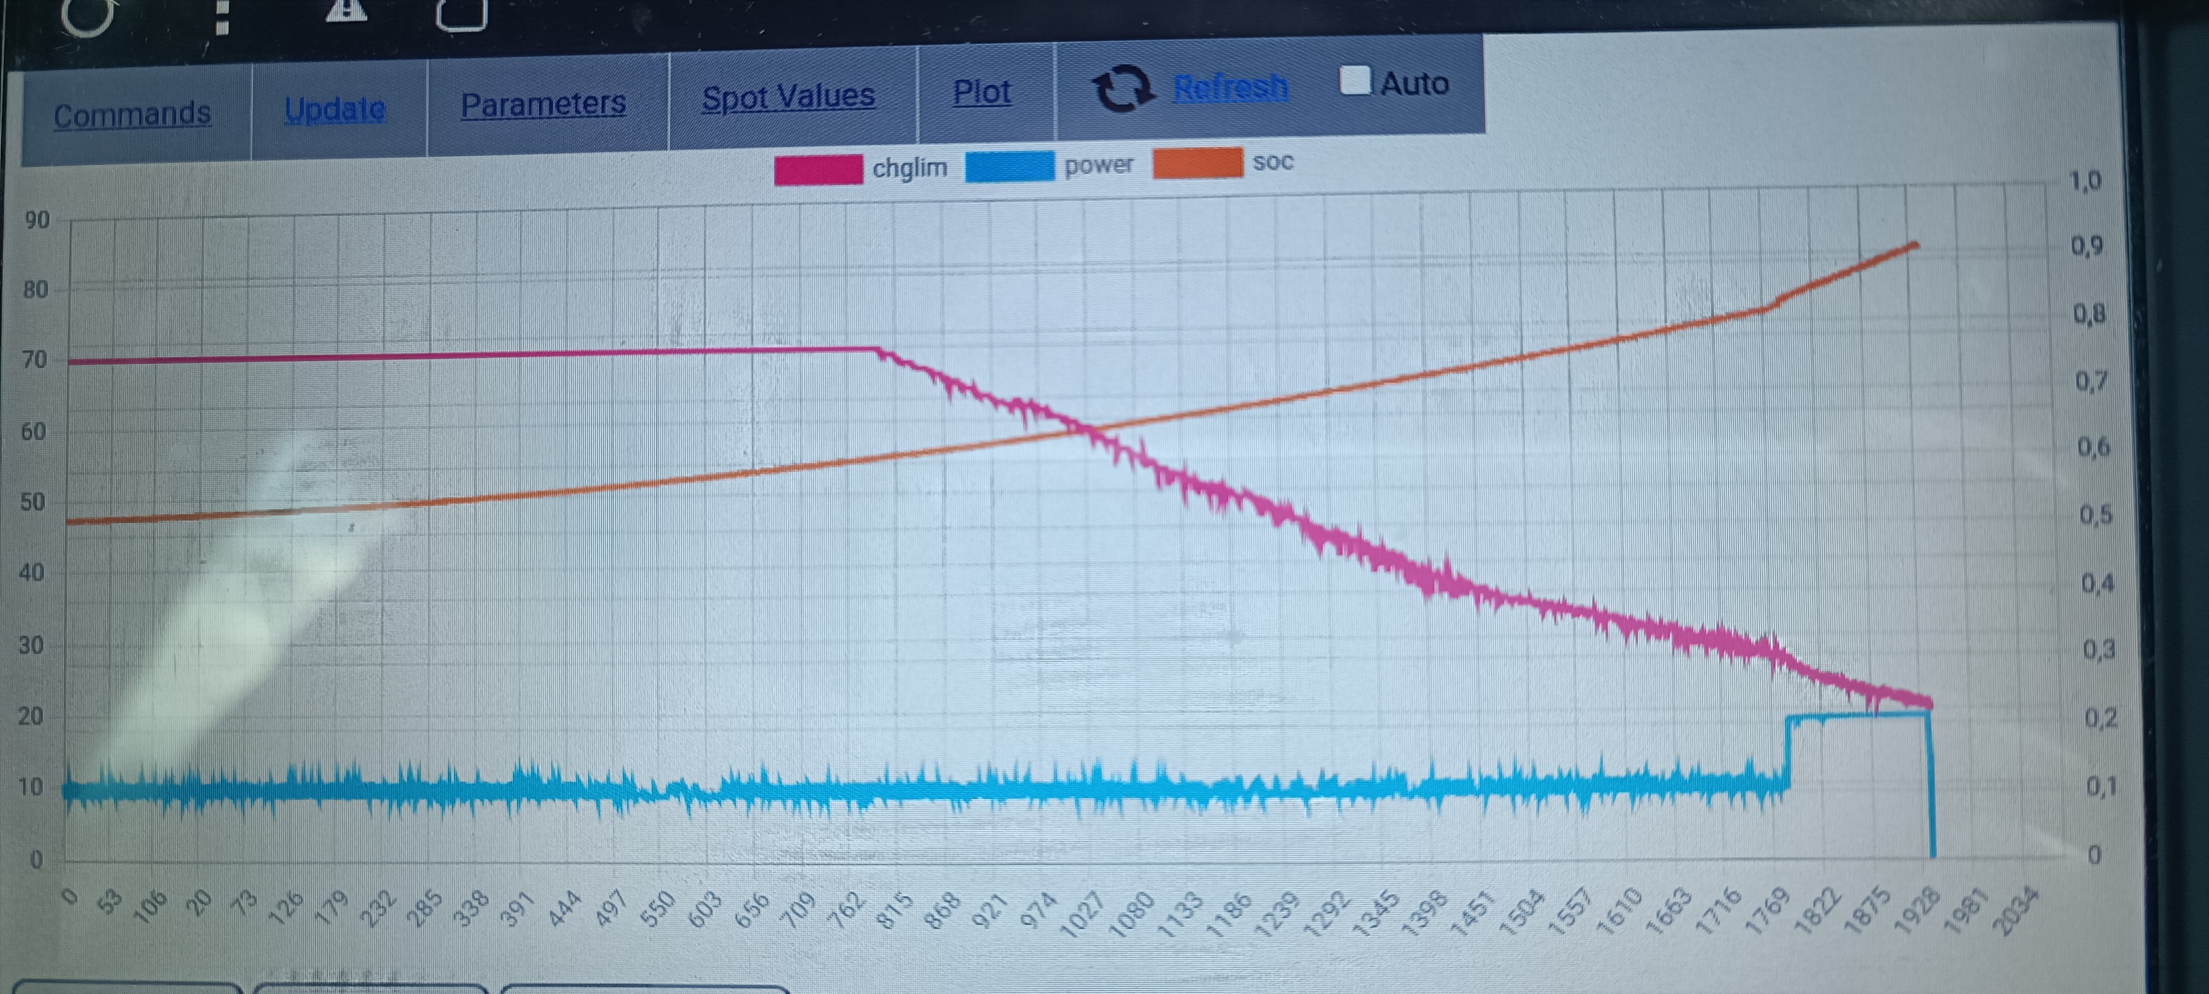Go to the Spot Values tab
Screen dimensions: 2209x994
pos(788,96)
